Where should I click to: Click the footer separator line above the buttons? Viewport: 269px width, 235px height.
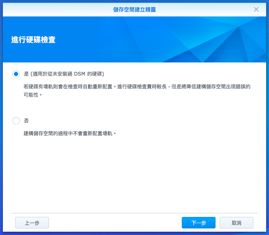(134, 213)
